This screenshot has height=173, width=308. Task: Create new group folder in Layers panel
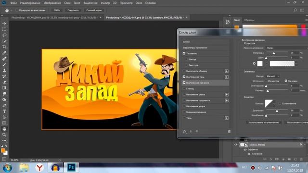click(x=289, y=159)
